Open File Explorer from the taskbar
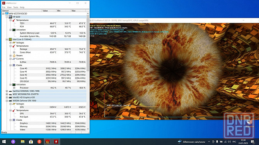Screen dimensions: 259x145 22,142
